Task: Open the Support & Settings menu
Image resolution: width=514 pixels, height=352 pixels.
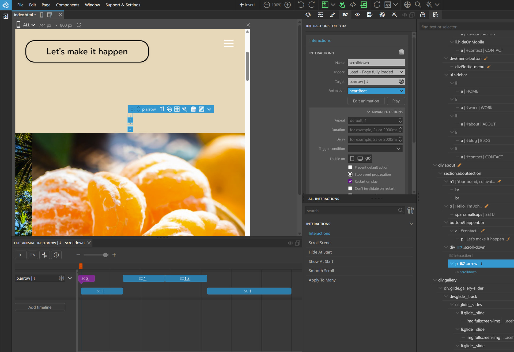Action: click(x=123, y=5)
